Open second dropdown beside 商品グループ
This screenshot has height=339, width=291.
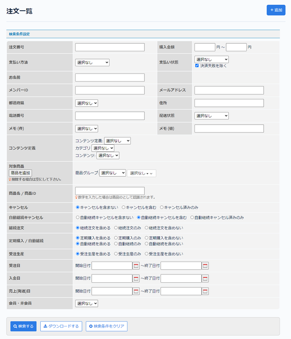(x=142, y=173)
